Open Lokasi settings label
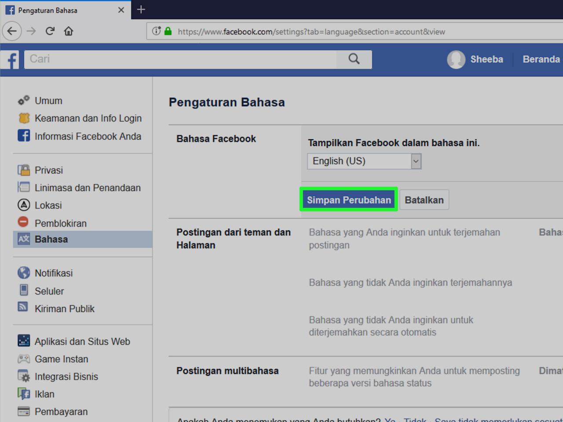This screenshot has height=422, width=563. [48, 205]
